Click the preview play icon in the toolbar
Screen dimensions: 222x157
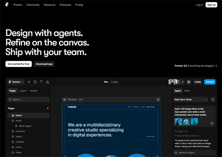pyautogui.click(x=189, y=82)
